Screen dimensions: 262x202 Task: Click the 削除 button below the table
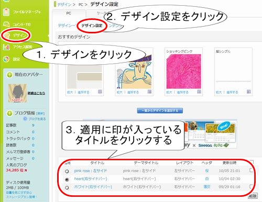(x=253, y=196)
